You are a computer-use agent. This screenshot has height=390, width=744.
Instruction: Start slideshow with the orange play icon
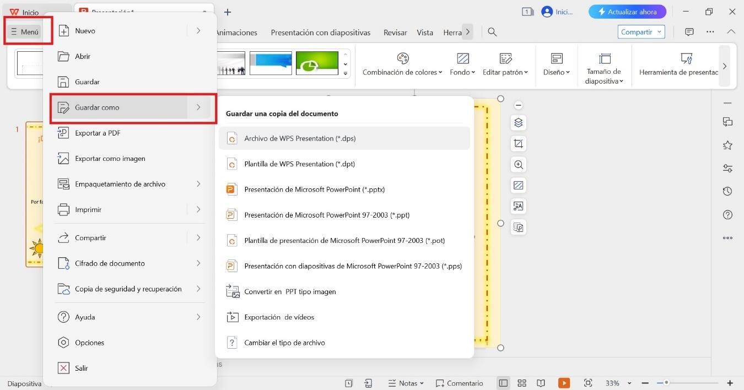pyautogui.click(x=564, y=383)
